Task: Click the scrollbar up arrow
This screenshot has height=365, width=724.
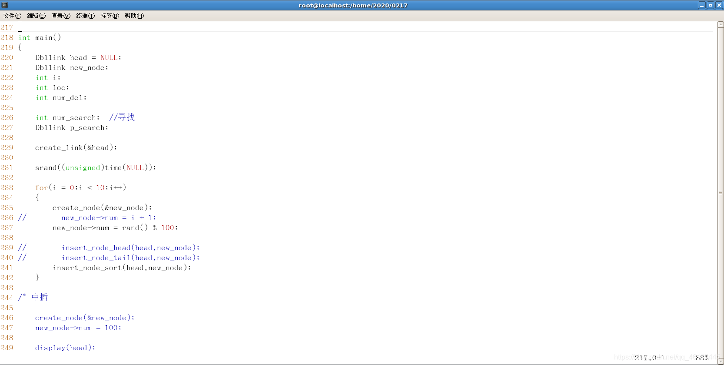Action: [721, 25]
